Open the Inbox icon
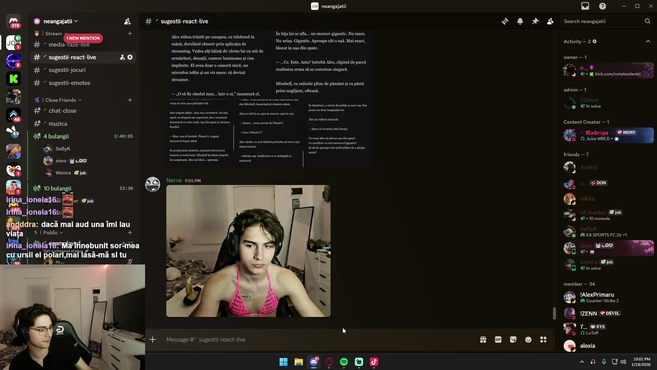Image resolution: width=657 pixels, height=370 pixels. (585, 6)
